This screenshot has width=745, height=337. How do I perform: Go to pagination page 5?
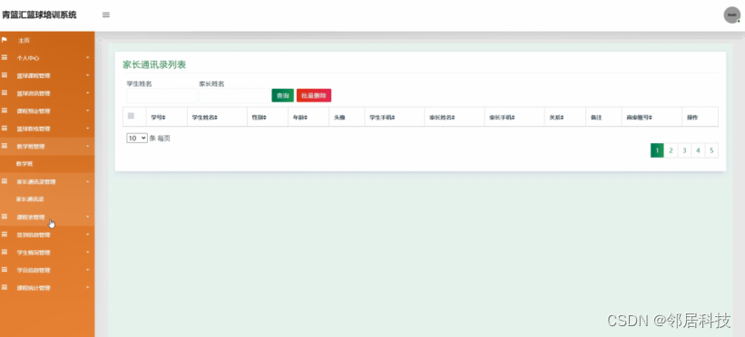[711, 150]
